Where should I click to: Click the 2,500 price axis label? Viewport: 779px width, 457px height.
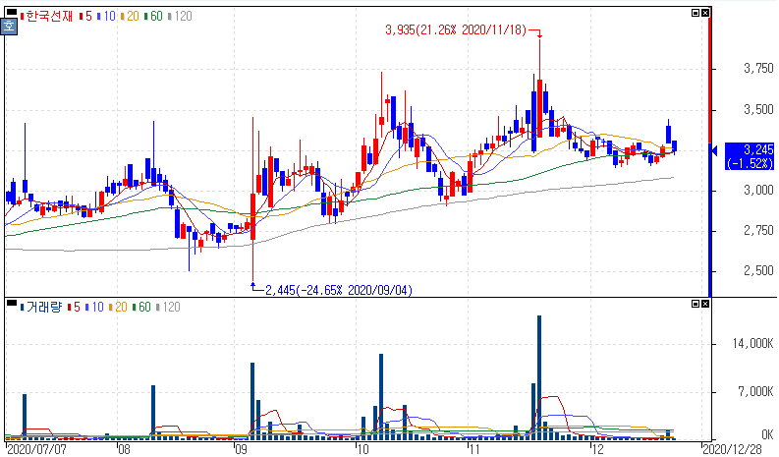point(758,271)
